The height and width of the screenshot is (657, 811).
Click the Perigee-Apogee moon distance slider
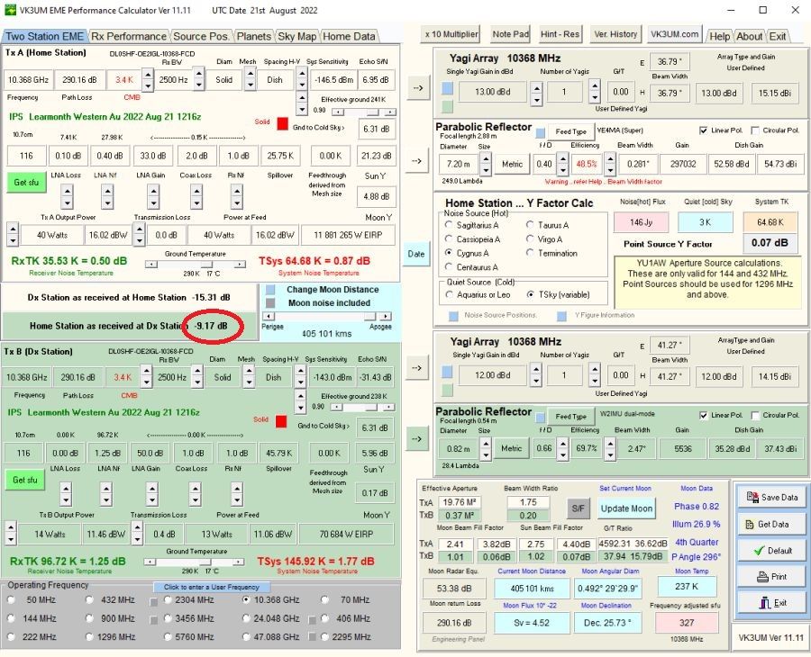coord(326,316)
